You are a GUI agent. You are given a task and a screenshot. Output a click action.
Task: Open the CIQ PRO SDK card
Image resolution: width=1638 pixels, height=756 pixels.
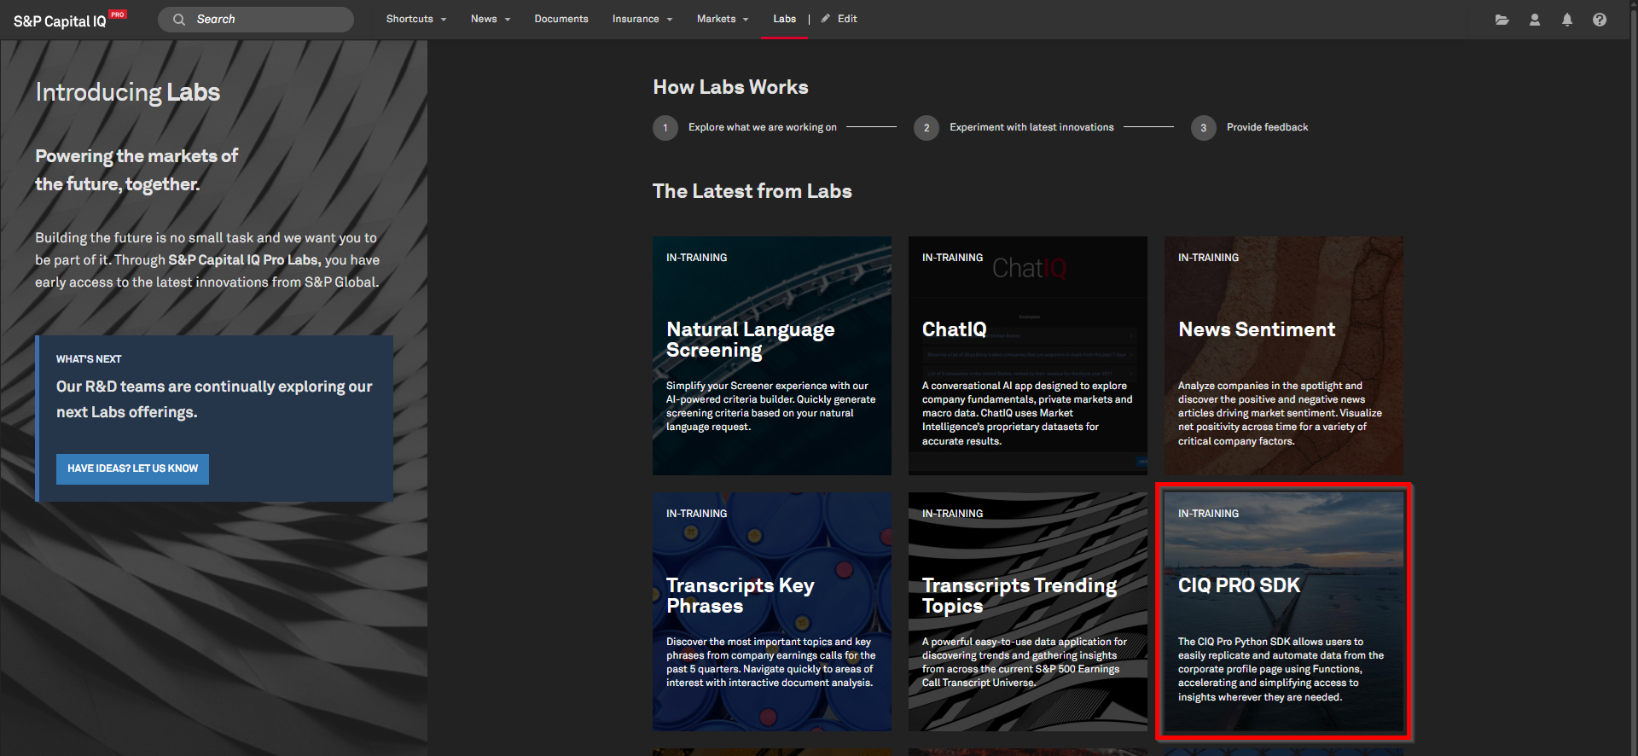(1284, 612)
